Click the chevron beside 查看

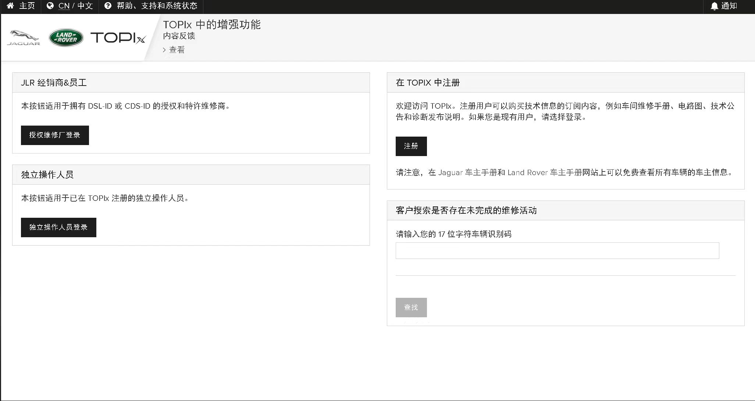coord(164,50)
